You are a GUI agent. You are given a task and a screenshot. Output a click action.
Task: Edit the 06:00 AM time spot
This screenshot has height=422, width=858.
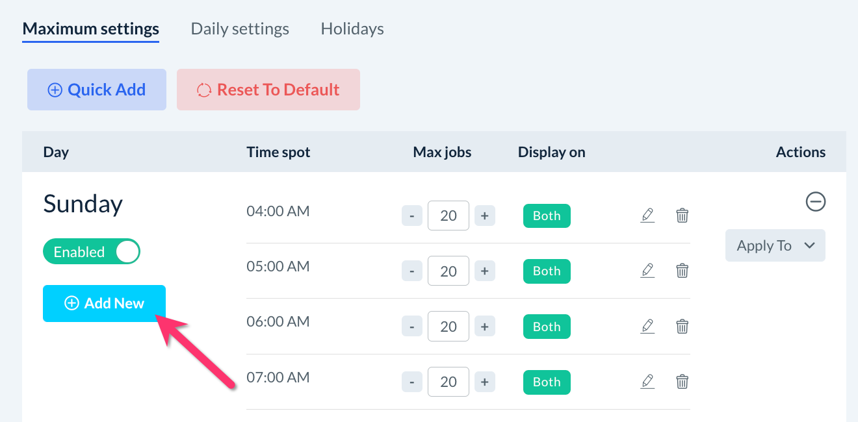pyautogui.click(x=647, y=326)
